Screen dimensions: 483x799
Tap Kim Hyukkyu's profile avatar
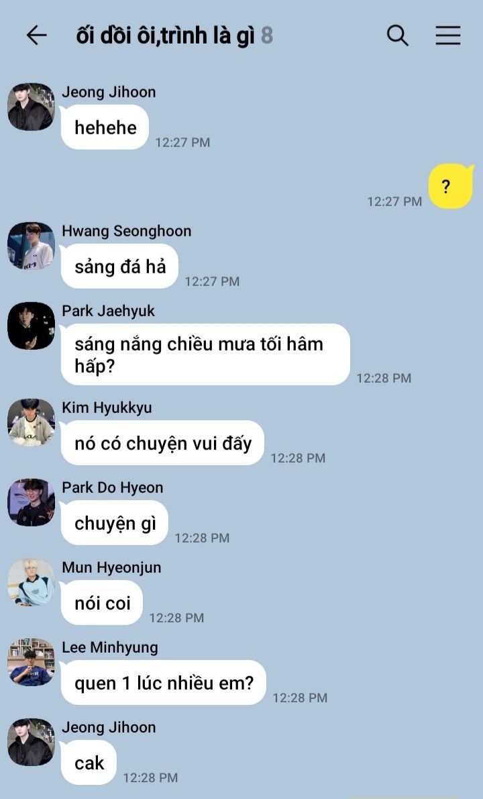point(31,422)
